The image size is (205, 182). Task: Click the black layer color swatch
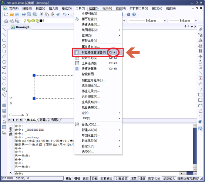pyautogui.click(x=41, y=20)
